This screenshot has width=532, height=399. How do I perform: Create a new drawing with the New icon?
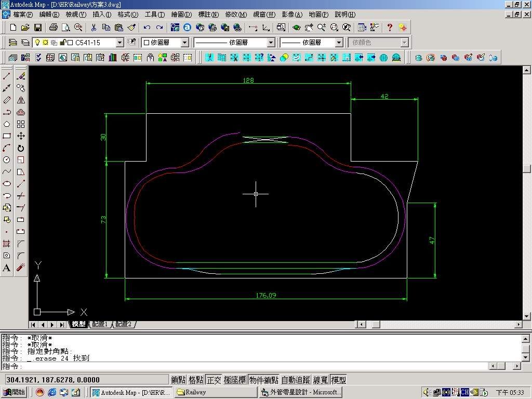13,28
